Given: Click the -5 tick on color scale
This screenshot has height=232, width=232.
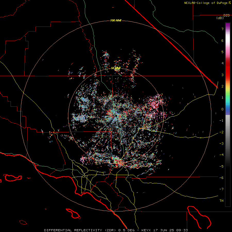Looking at the screenshot, I should (x=221, y=166).
